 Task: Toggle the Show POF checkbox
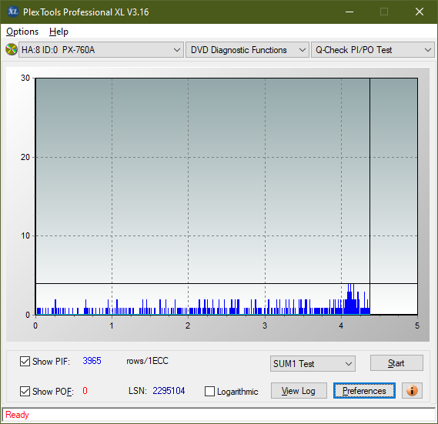click(25, 392)
